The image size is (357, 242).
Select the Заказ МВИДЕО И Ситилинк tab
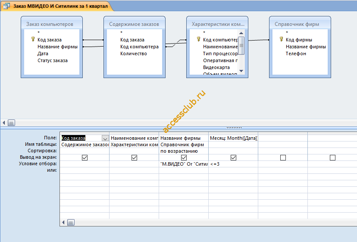pos(57,6)
